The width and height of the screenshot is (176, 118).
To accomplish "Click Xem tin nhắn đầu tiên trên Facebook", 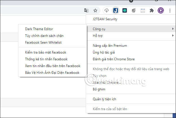I will [52, 66].
